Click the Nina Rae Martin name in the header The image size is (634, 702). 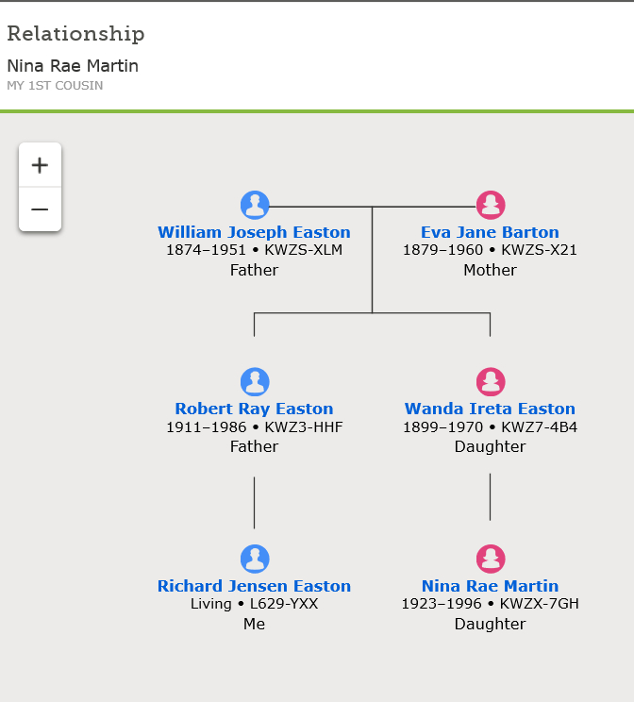pos(73,66)
